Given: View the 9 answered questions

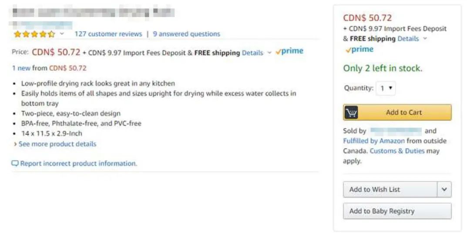Looking at the screenshot, I should point(186,34).
